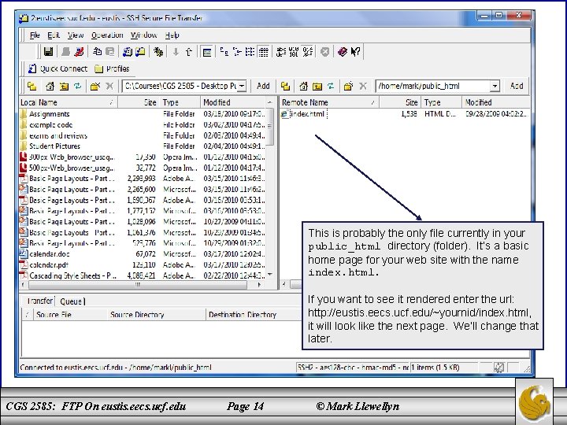Switch to the Queue tab

pyautogui.click(x=71, y=301)
